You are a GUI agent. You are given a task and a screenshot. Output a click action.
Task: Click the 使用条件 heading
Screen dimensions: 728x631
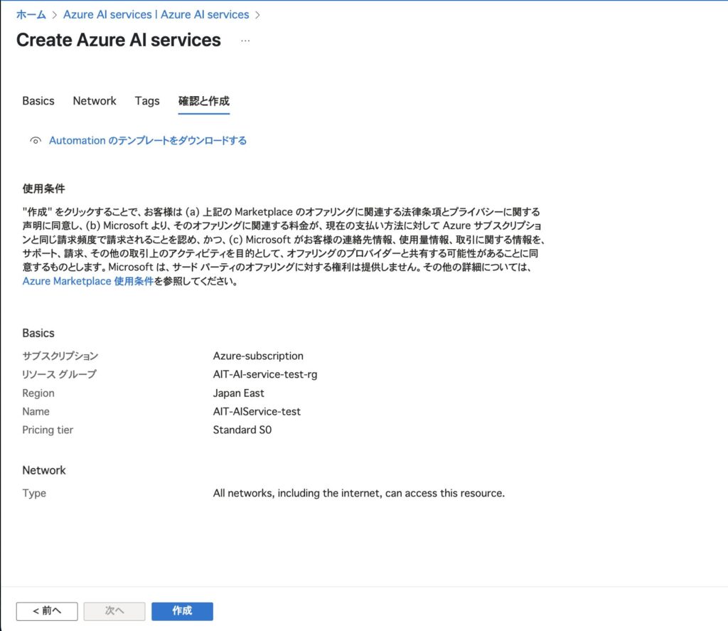point(43,189)
